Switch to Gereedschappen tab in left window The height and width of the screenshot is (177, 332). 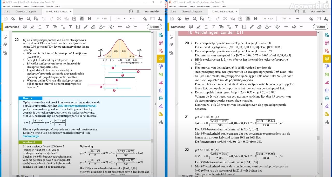point(25,11)
